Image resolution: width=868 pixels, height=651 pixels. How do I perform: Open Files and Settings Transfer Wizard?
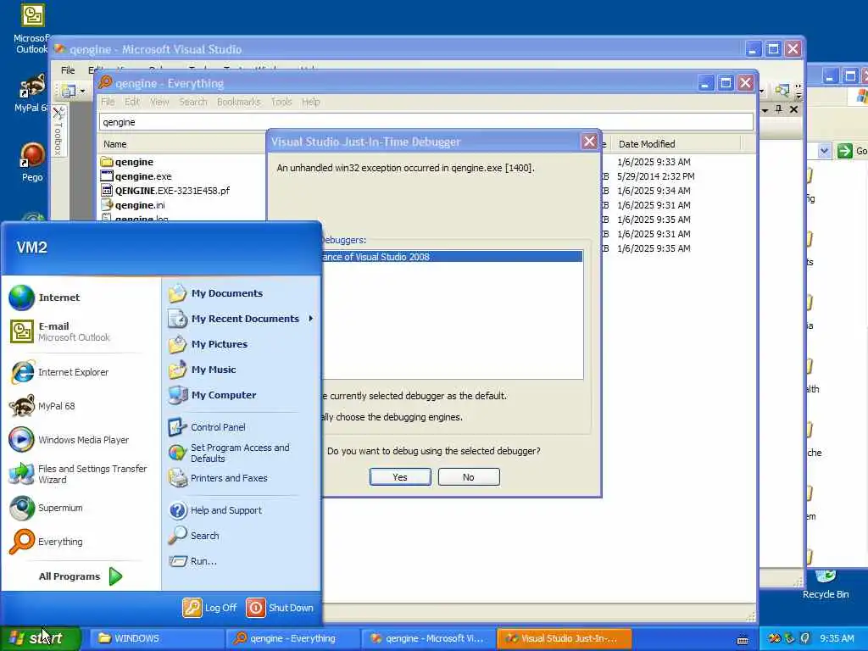[x=78, y=474]
